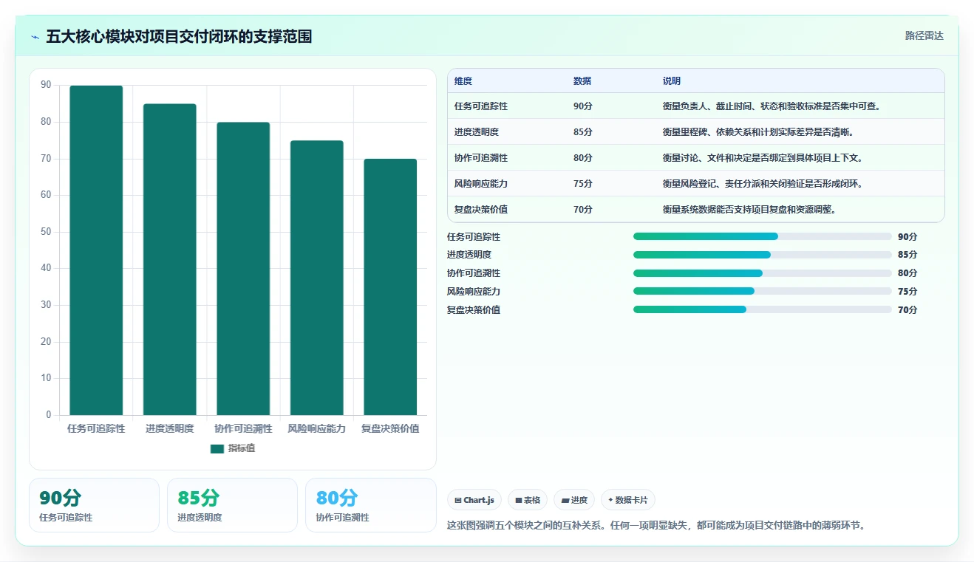The height and width of the screenshot is (562, 974).
Task: Click the 85分 cell in the table
Action: (x=583, y=132)
